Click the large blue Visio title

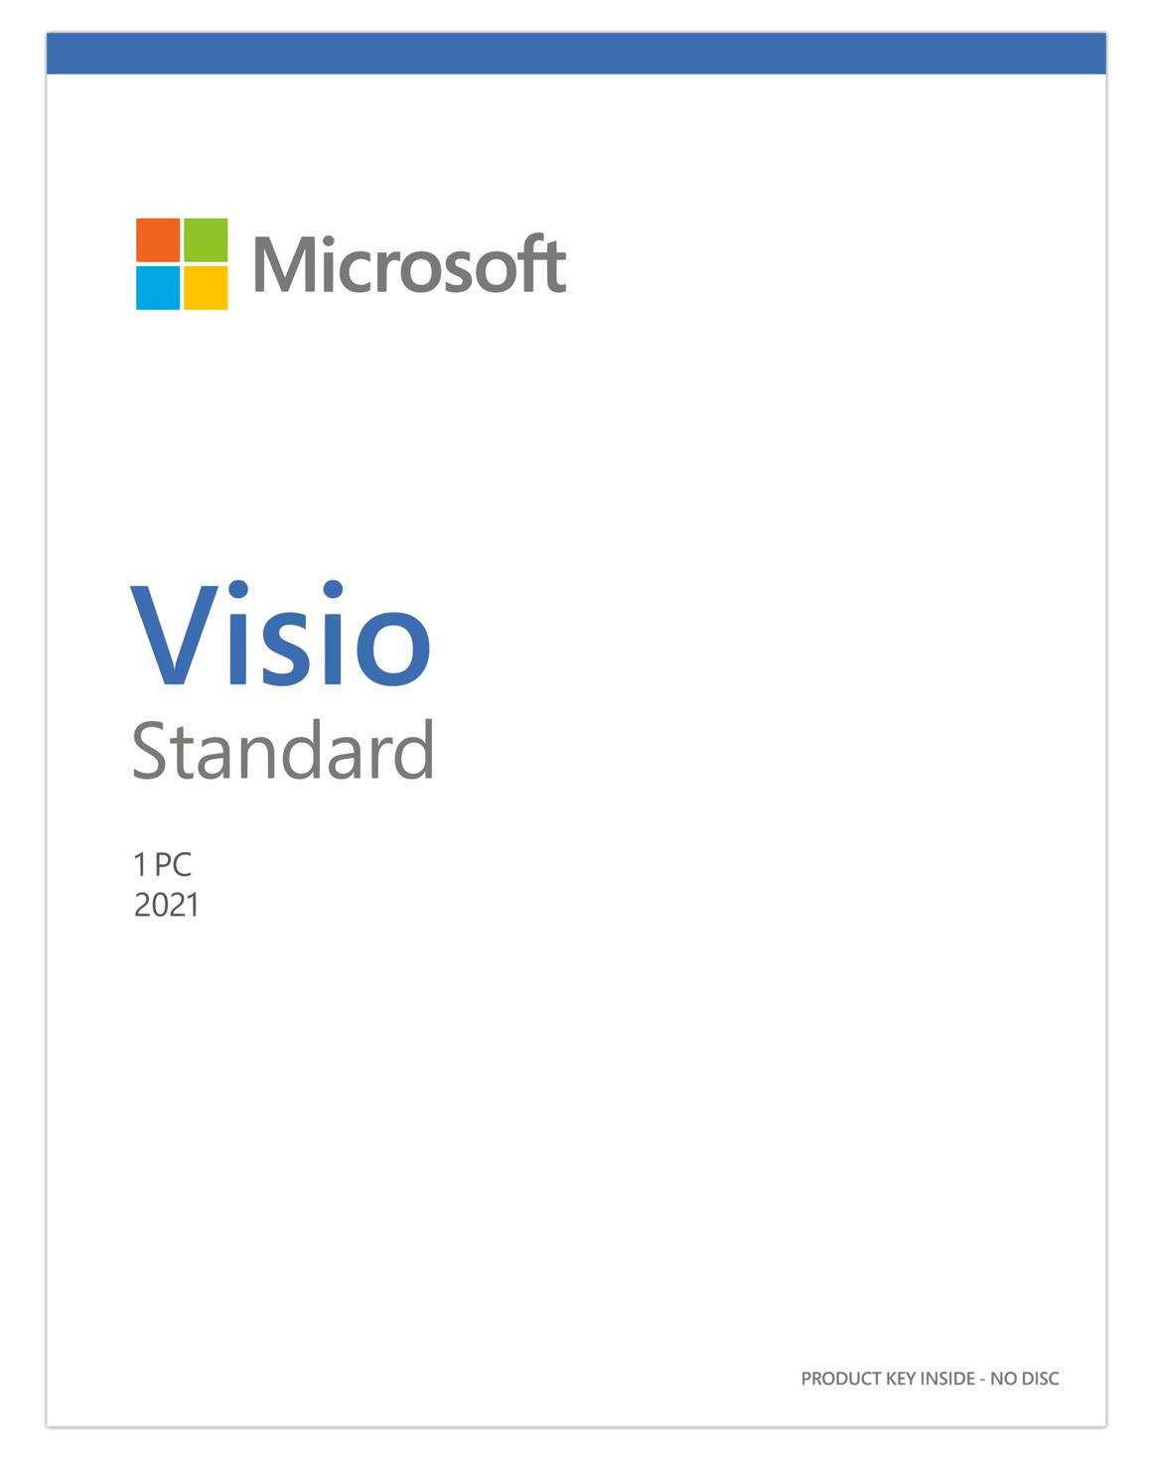click(281, 636)
